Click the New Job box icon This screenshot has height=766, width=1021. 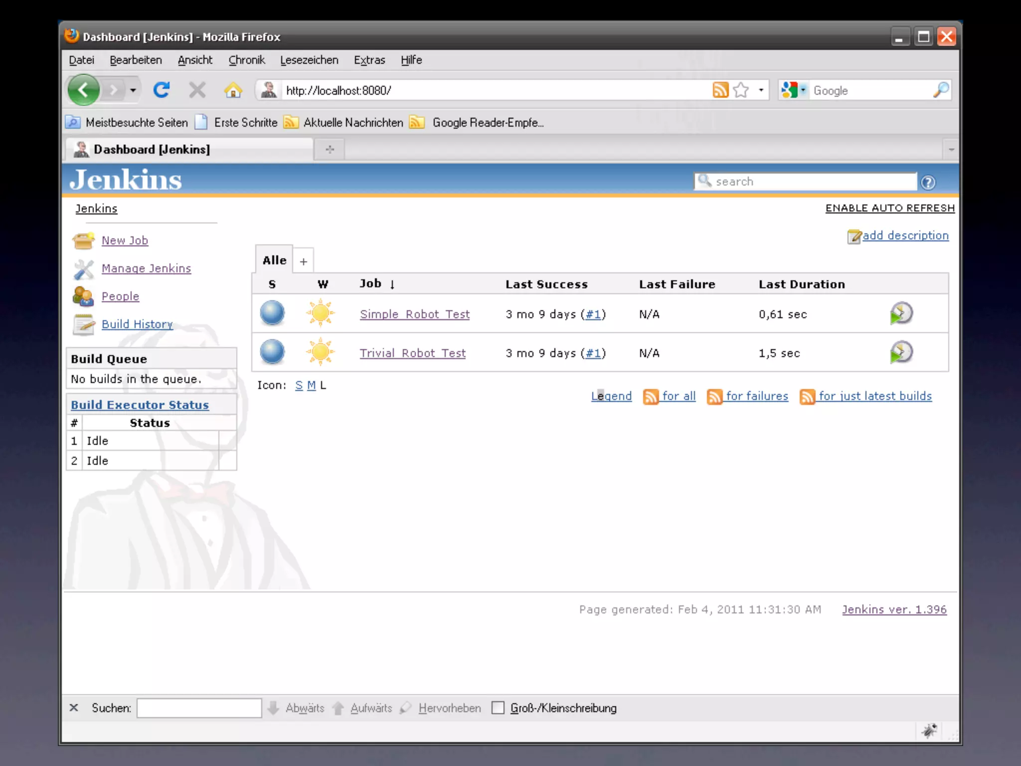click(83, 241)
